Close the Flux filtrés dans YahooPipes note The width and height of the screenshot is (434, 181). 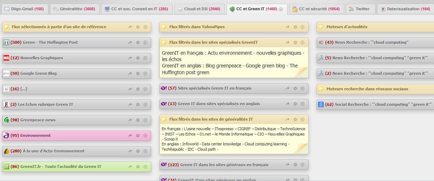[303, 27]
